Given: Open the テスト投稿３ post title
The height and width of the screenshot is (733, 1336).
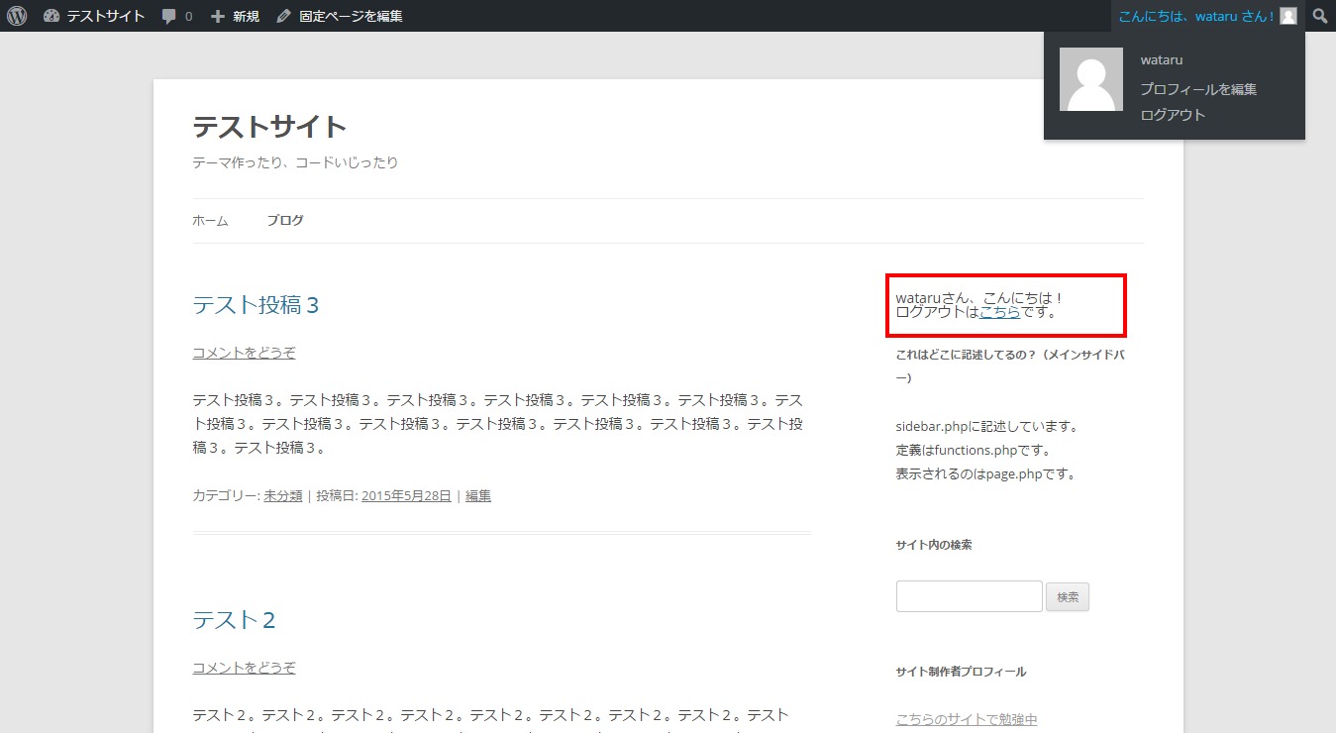Looking at the screenshot, I should tap(256, 305).
